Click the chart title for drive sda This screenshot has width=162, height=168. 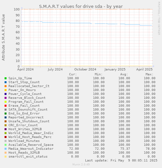81,6
